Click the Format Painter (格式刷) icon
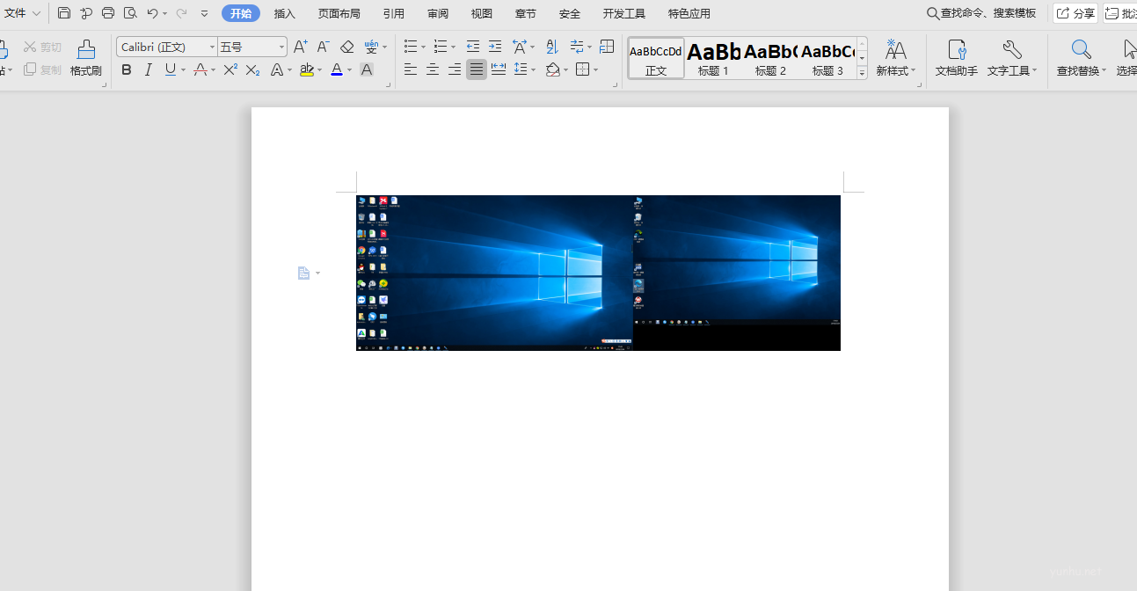Viewport: 1137px width, 591px height. (85, 57)
